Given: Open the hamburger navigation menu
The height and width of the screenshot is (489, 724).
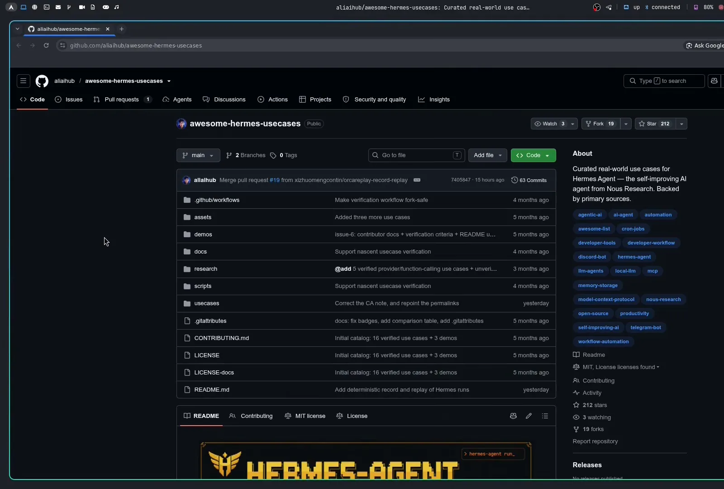Looking at the screenshot, I should tap(24, 81).
